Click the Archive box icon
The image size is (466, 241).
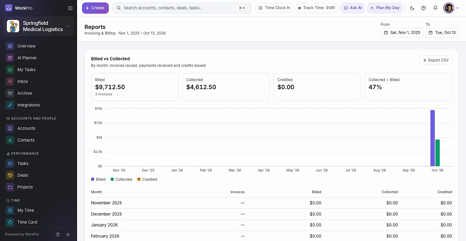[10, 93]
